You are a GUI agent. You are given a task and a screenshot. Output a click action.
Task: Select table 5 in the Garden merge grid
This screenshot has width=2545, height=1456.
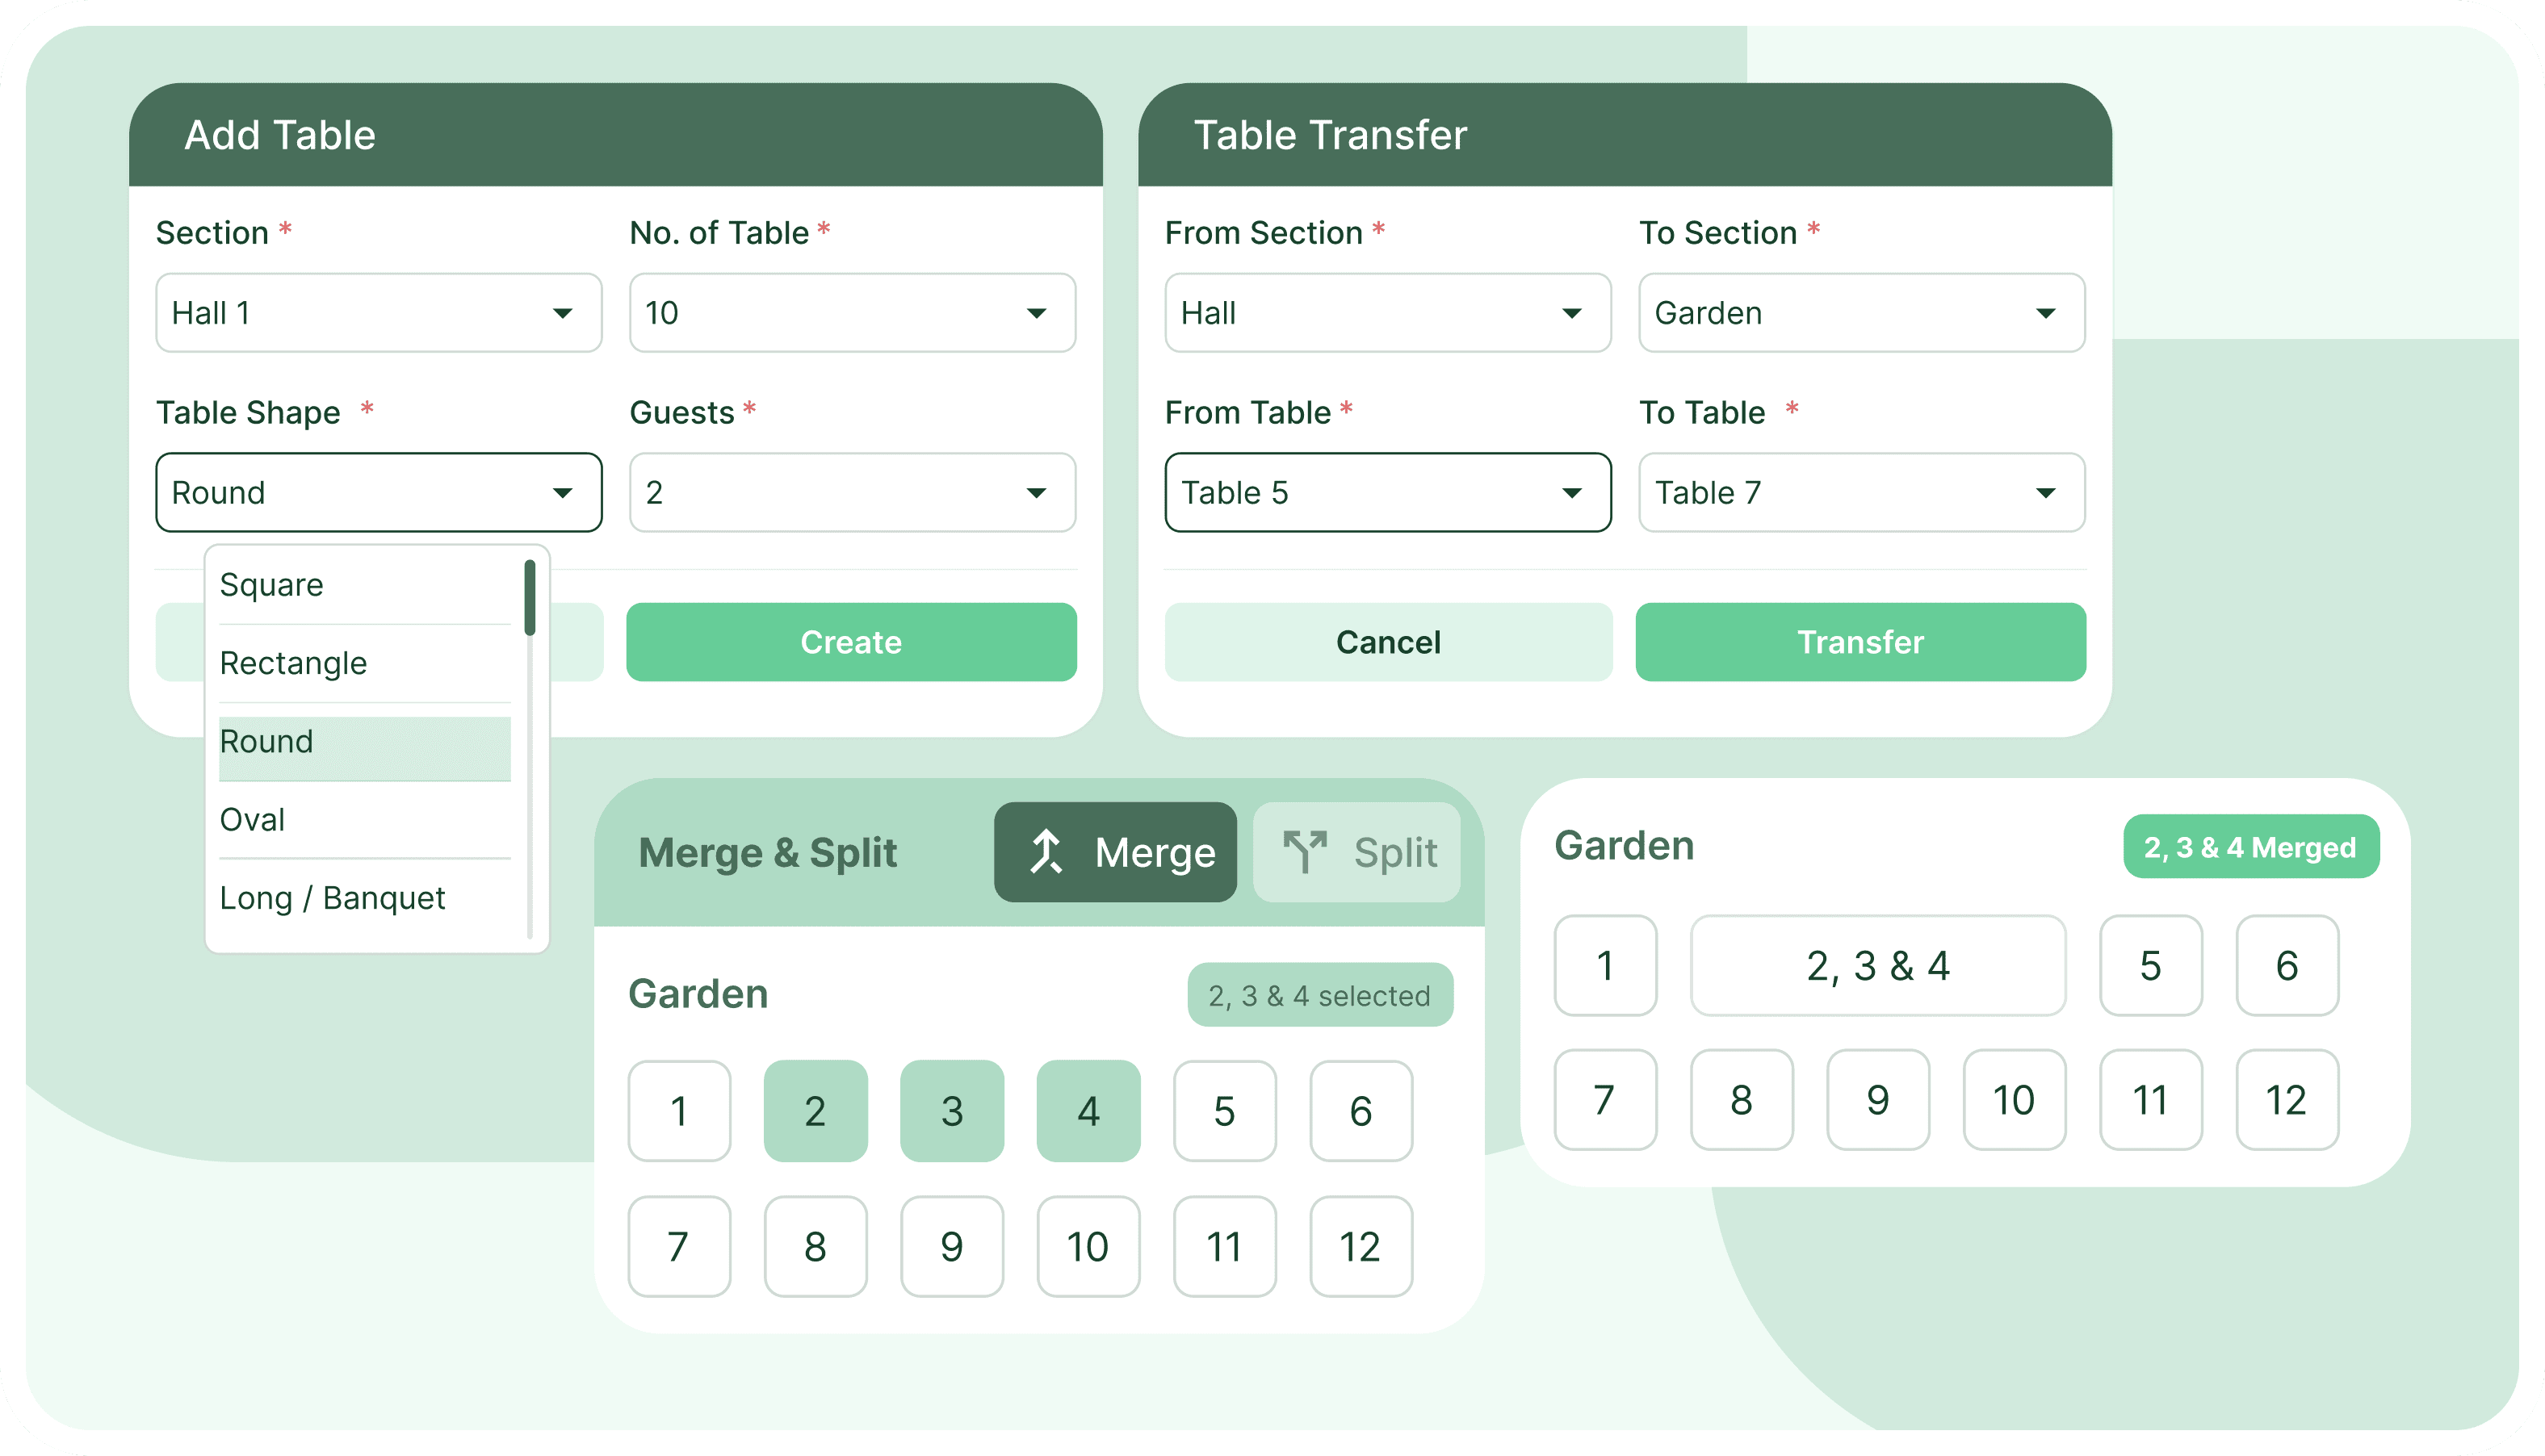pyautogui.click(x=1225, y=1110)
